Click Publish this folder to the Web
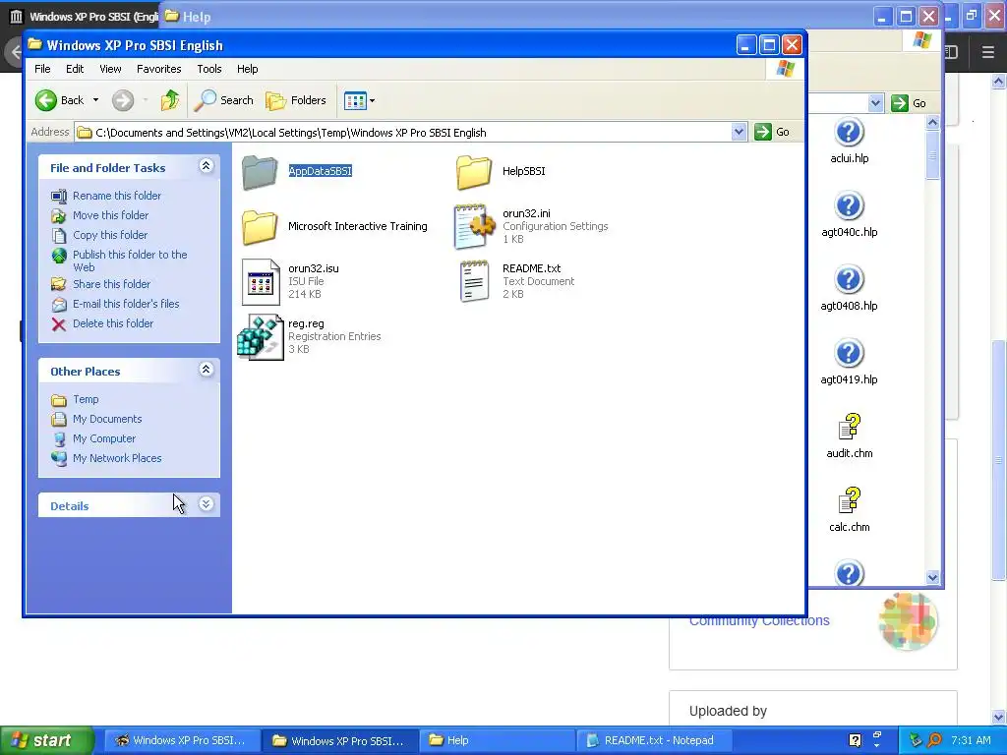Viewport: 1007px width, 755px height. click(130, 261)
